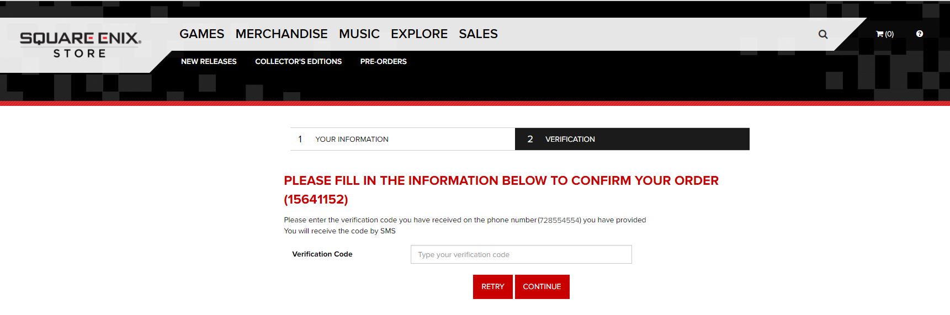Go to PRE-ORDERS page
This screenshot has height=315, width=950.
[x=383, y=62]
